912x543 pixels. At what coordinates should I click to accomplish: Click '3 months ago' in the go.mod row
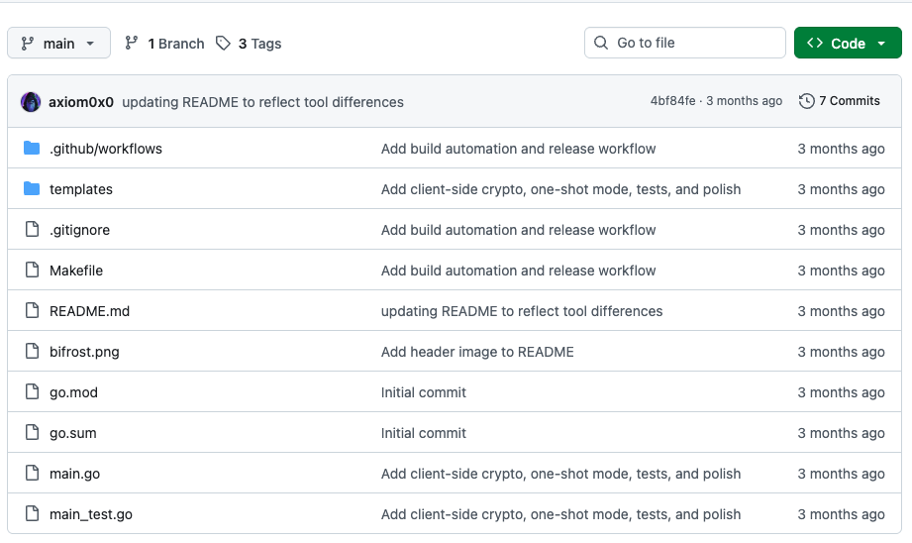pos(841,392)
